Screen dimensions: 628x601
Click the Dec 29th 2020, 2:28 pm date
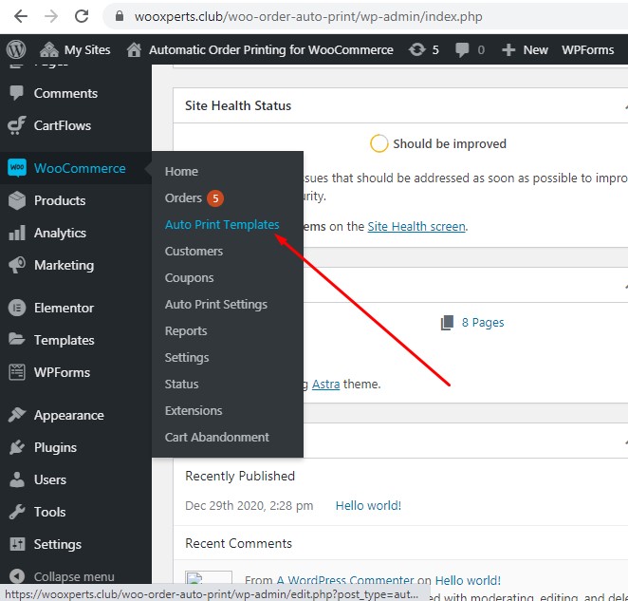[x=249, y=505]
